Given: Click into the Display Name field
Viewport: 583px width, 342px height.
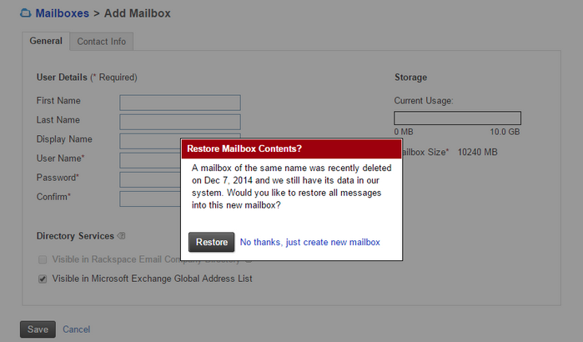Looking at the screenshot, I should (150, 141).
